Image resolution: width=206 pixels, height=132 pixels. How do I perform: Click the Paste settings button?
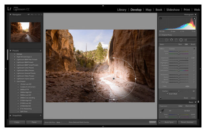(x=34, y=122)
